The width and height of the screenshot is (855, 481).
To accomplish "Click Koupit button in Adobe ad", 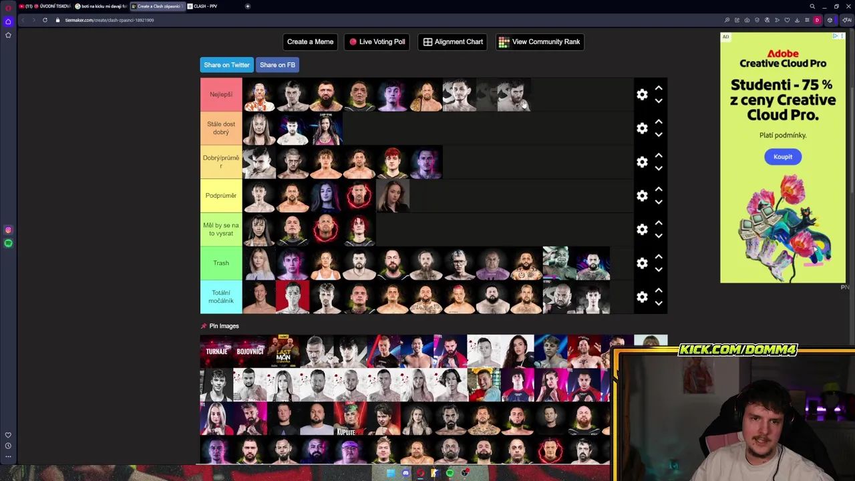I will pyautogui.click(x=783, y=157).
